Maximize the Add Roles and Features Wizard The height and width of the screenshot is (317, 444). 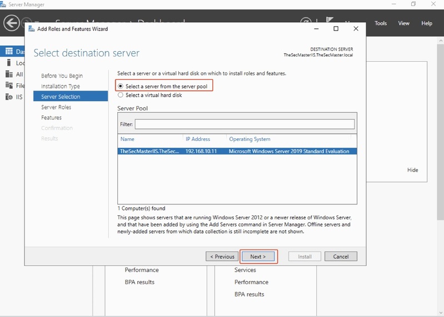point(336,28)
